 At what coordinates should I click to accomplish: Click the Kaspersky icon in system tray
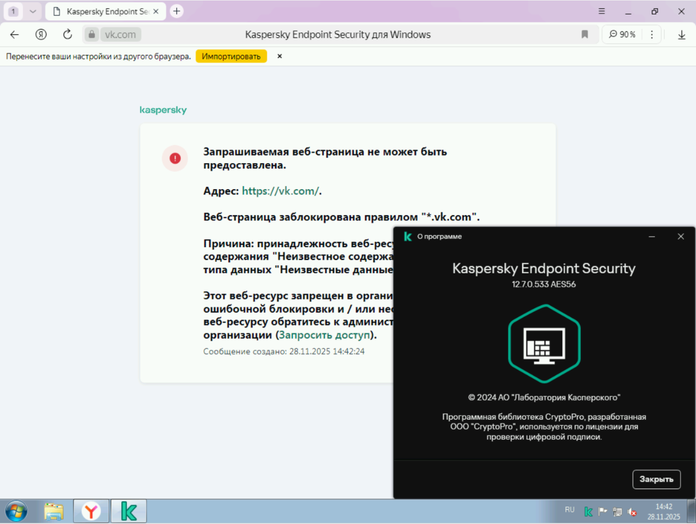click(x=588, y=512)
